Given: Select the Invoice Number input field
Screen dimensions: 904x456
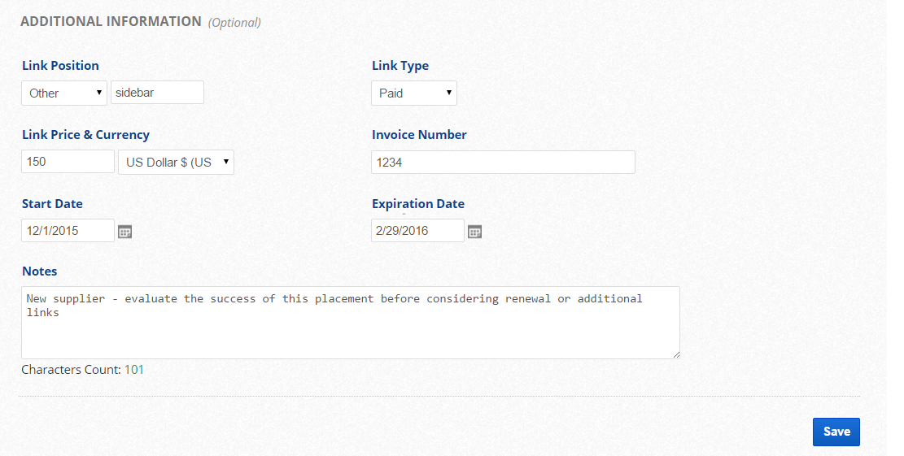Looking at the screenshot, I should point(503,162).
